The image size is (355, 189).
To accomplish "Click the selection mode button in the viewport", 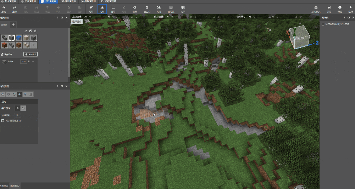I will tap(77, 22).
